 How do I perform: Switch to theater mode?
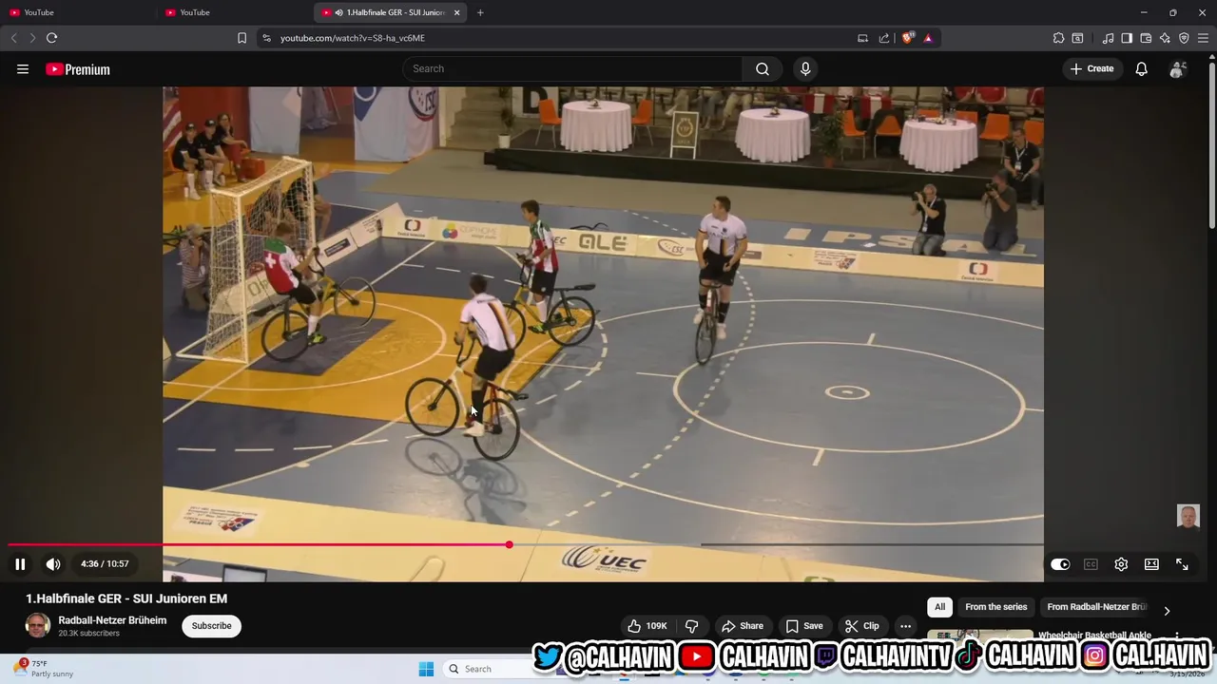(1151, 564)
